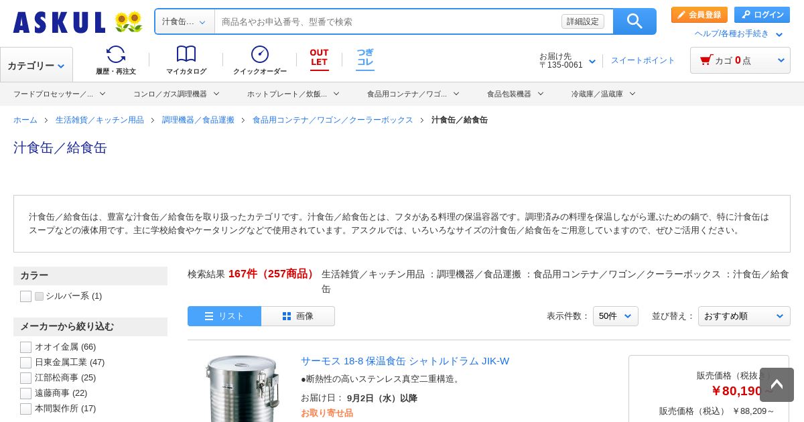Click the ログイン button
The width and height of the screenshot is (804, 422).
(x=762, y=15)
